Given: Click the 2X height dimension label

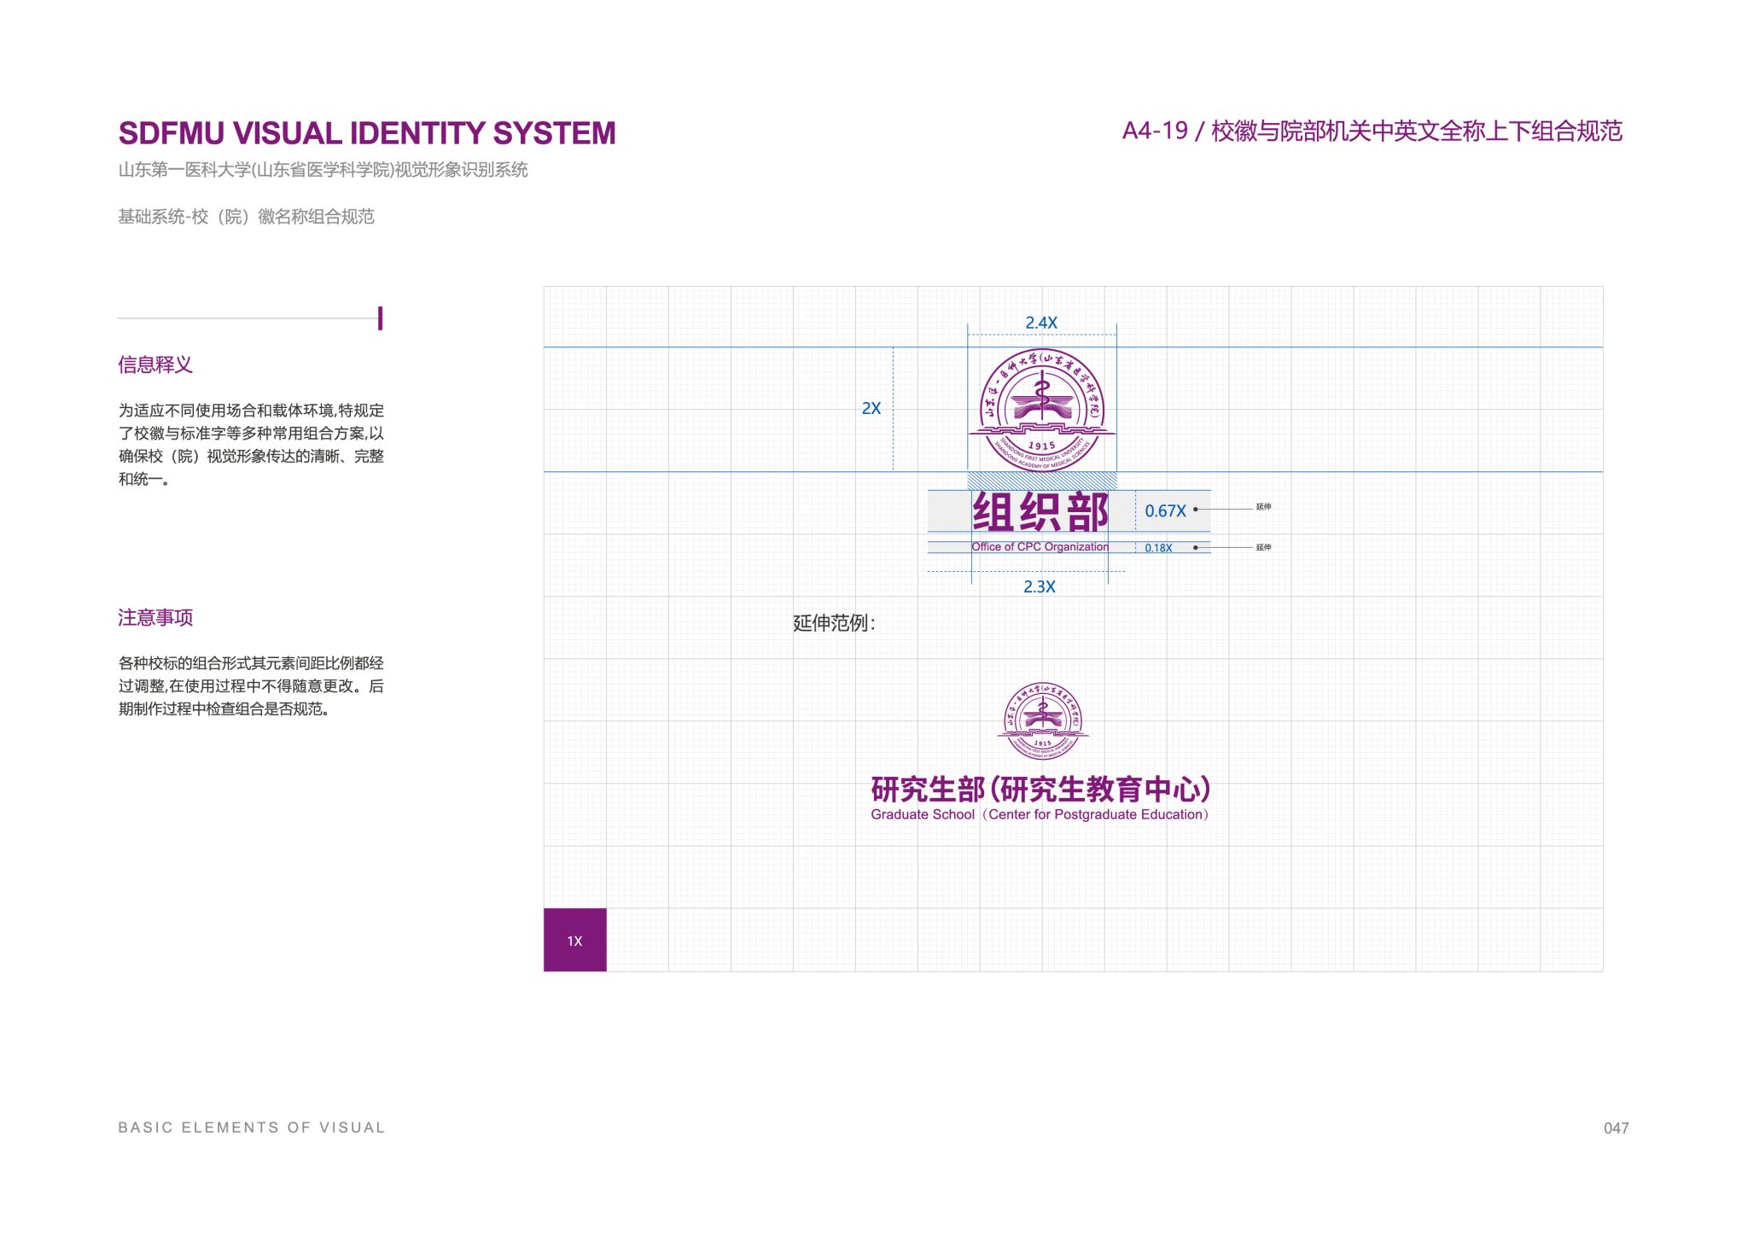Looking at the screenshot, I should (871, 408).
